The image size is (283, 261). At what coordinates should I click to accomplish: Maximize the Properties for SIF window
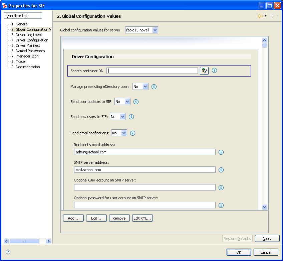(270, 6)
